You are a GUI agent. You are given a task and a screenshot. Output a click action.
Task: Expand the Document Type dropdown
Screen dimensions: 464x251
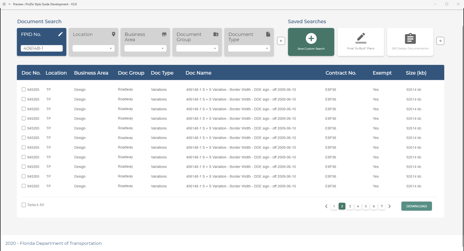coord(249,48)
